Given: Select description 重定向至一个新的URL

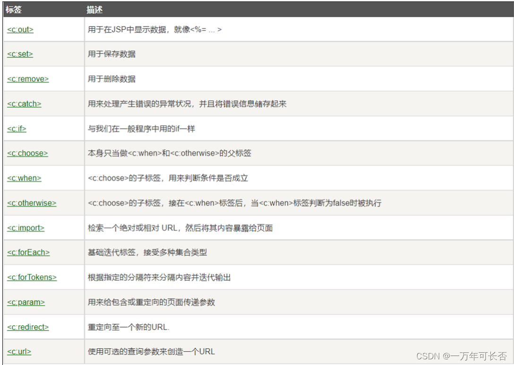Looking at the screenshot, I should click(x=128, y=327).
